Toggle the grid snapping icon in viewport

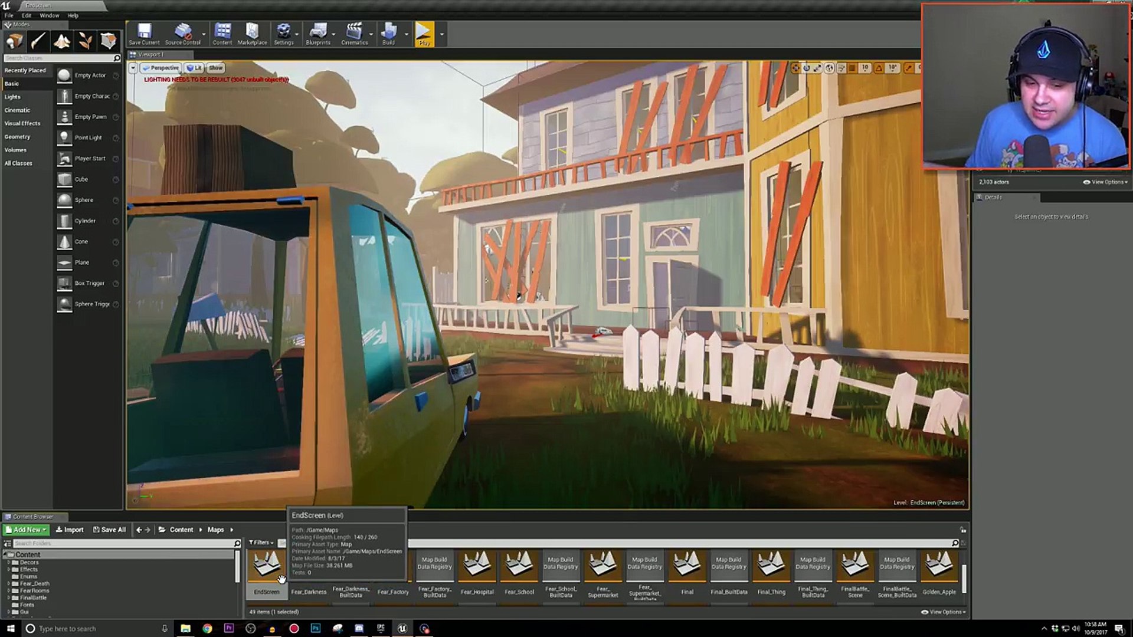pyautogui.click(x=852, y=68)
